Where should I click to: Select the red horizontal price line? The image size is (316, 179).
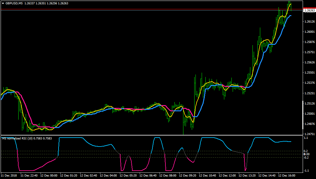tap(152, 9)
